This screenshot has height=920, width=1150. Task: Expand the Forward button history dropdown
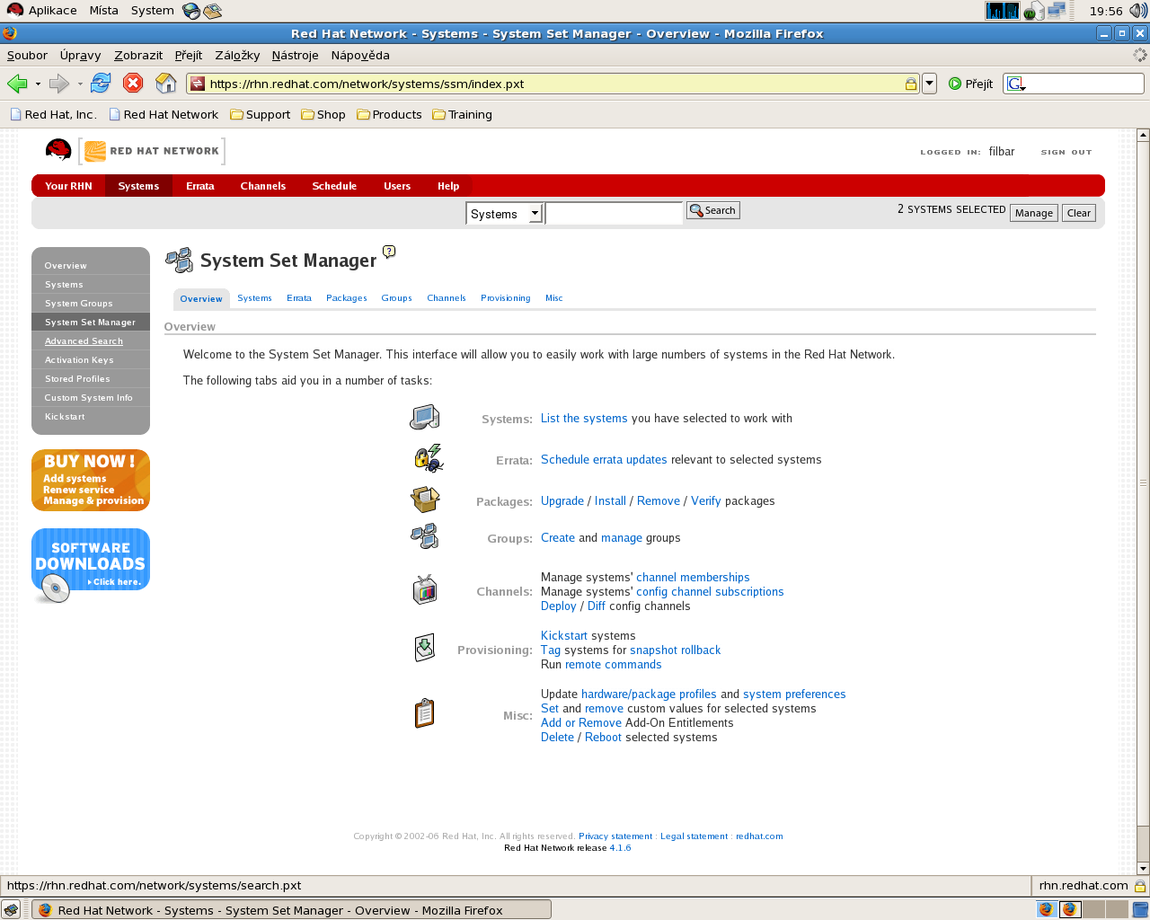pyautogui.click(x=80, y=84)
